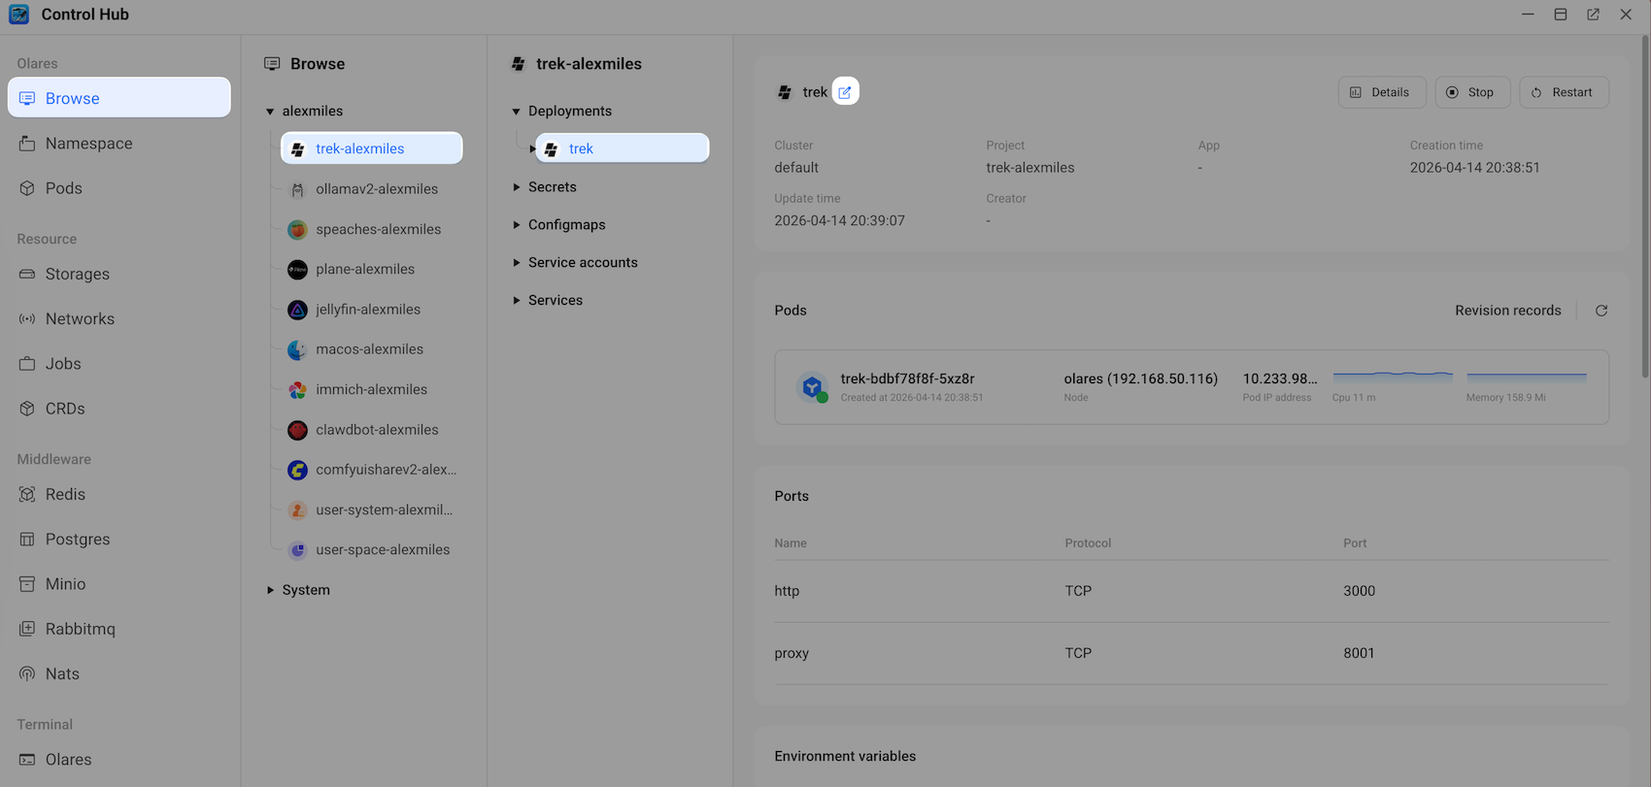
Task: Expand the Configmaps section
Action: pos(517,225)
